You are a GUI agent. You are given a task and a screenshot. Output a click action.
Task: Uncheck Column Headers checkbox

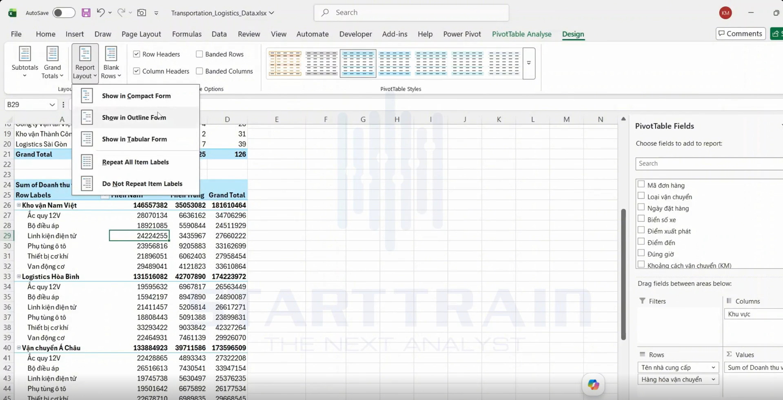point(137,71)
